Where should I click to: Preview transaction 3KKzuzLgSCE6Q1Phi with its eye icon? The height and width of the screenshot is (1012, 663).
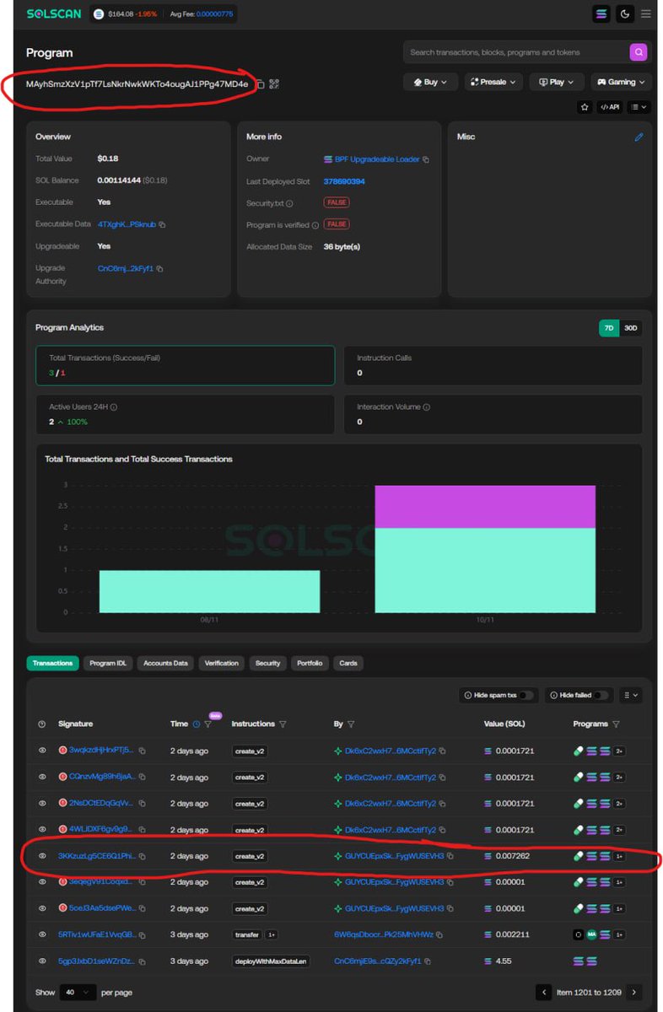coord(42,856)
